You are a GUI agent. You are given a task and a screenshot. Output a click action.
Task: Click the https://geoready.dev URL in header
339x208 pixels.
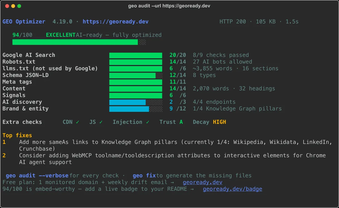116,22
